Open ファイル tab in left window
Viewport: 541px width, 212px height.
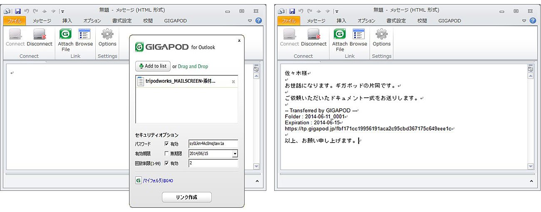pos(15,20)
